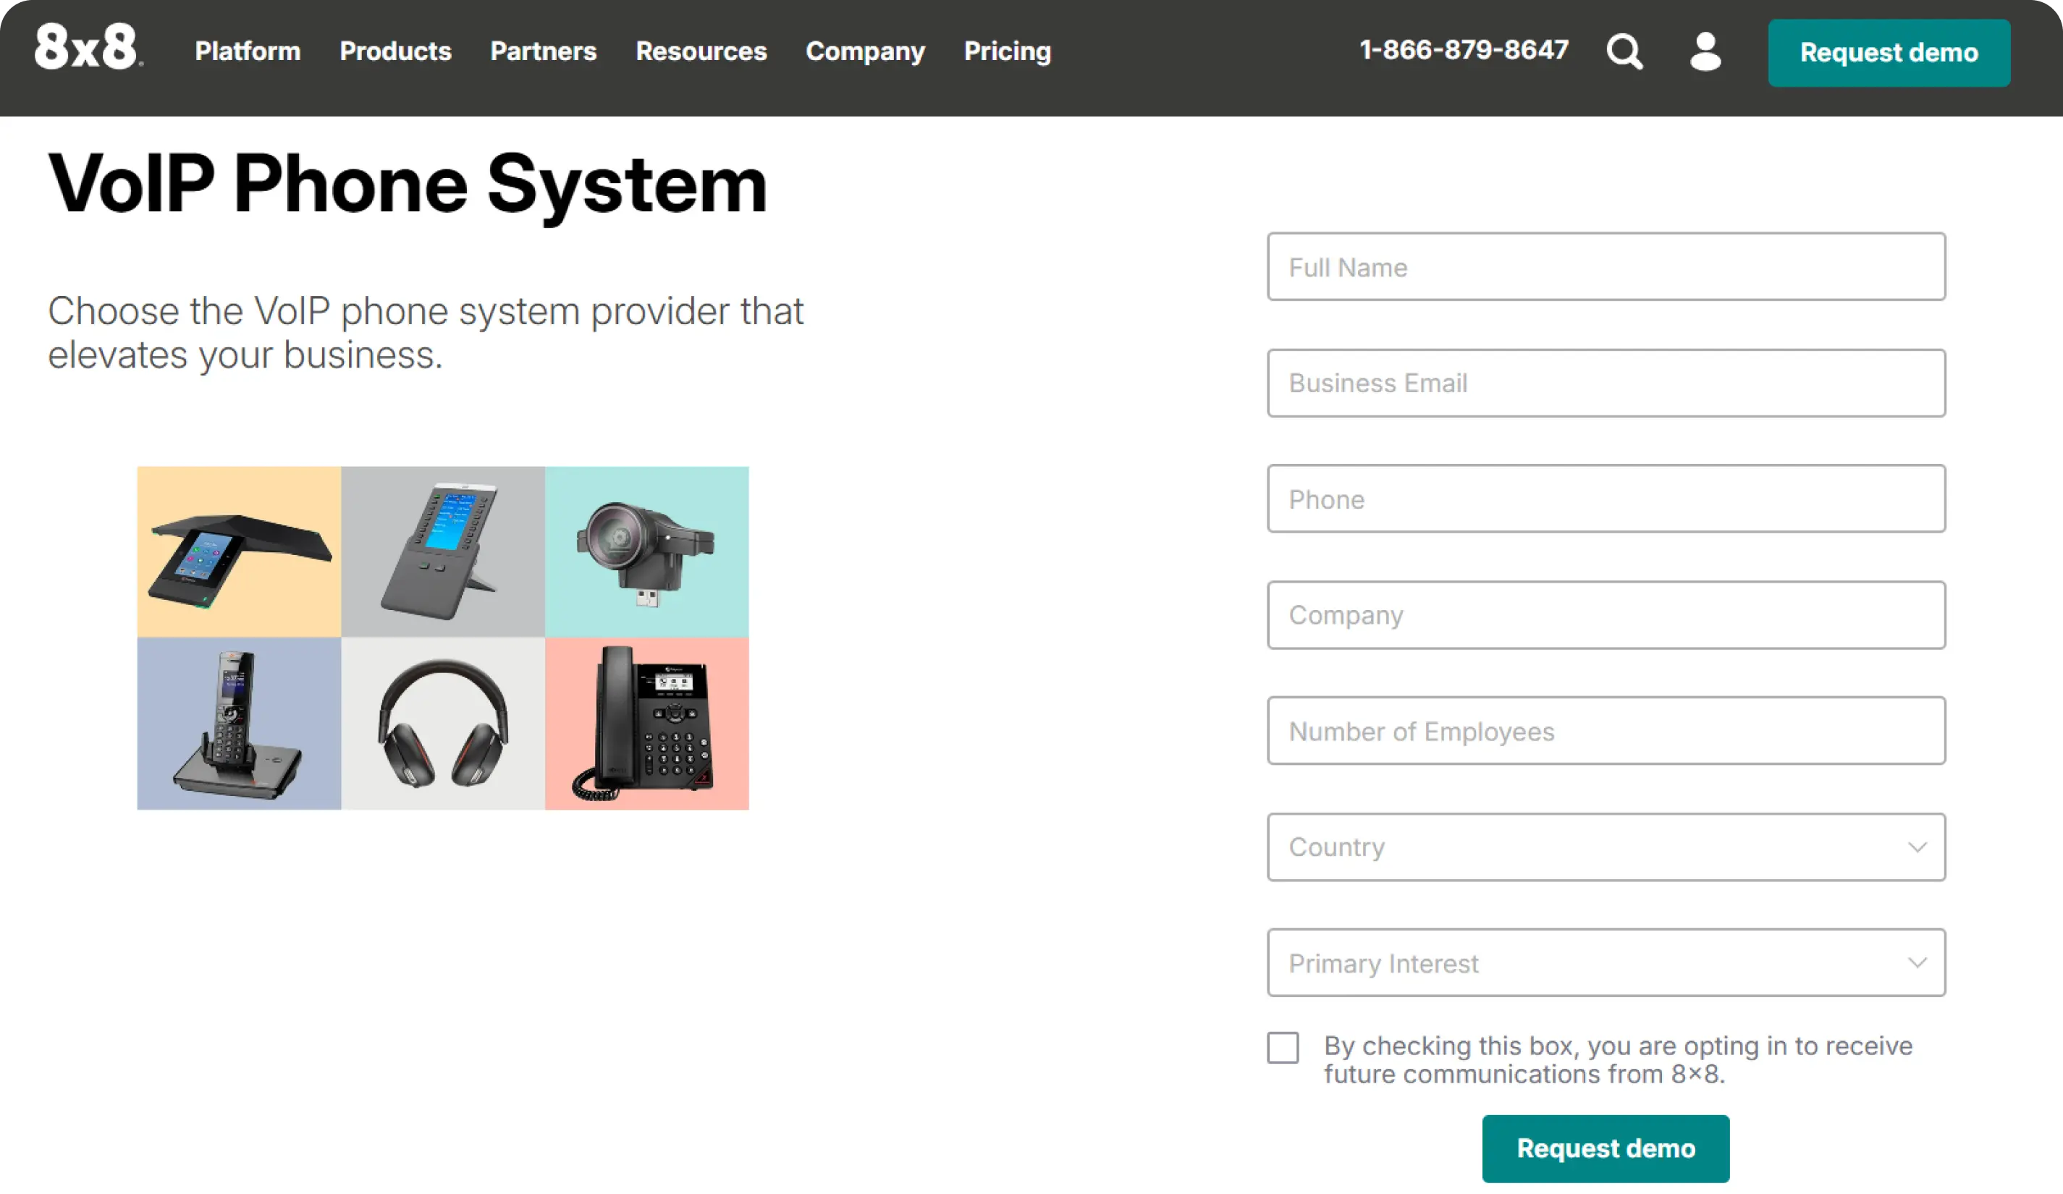The height and width of the screenshot is (1194, 2063).
Task: Open the Platform menu
Action: point(248,51)
